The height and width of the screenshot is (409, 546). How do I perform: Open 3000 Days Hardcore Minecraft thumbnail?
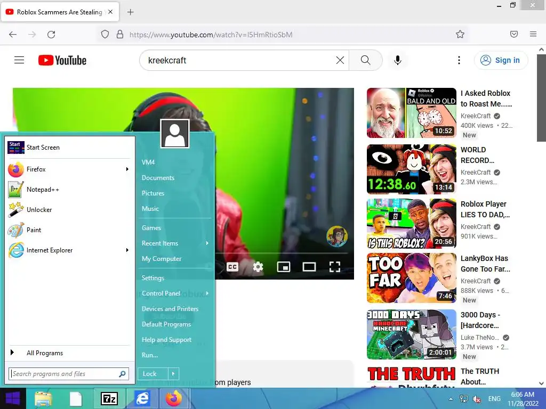click(x=411, y=334)
